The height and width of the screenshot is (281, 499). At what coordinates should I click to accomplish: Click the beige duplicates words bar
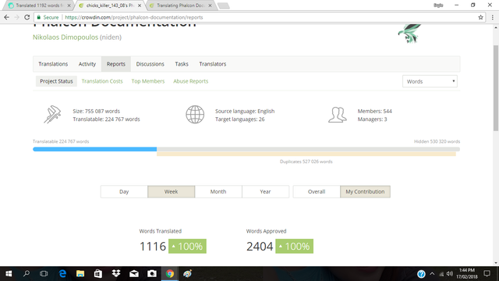(306, 155)
